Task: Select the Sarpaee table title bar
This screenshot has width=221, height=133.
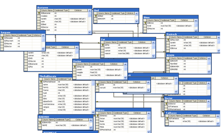Action: (x=22, y=33)
